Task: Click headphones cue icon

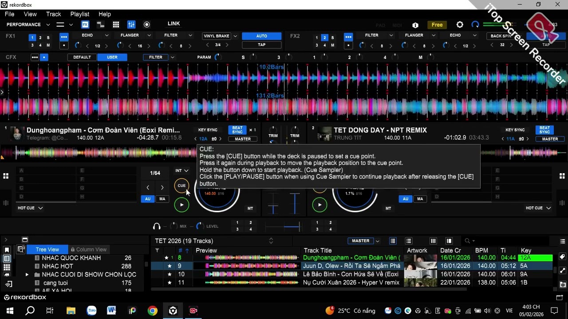Action: [157, 226]
